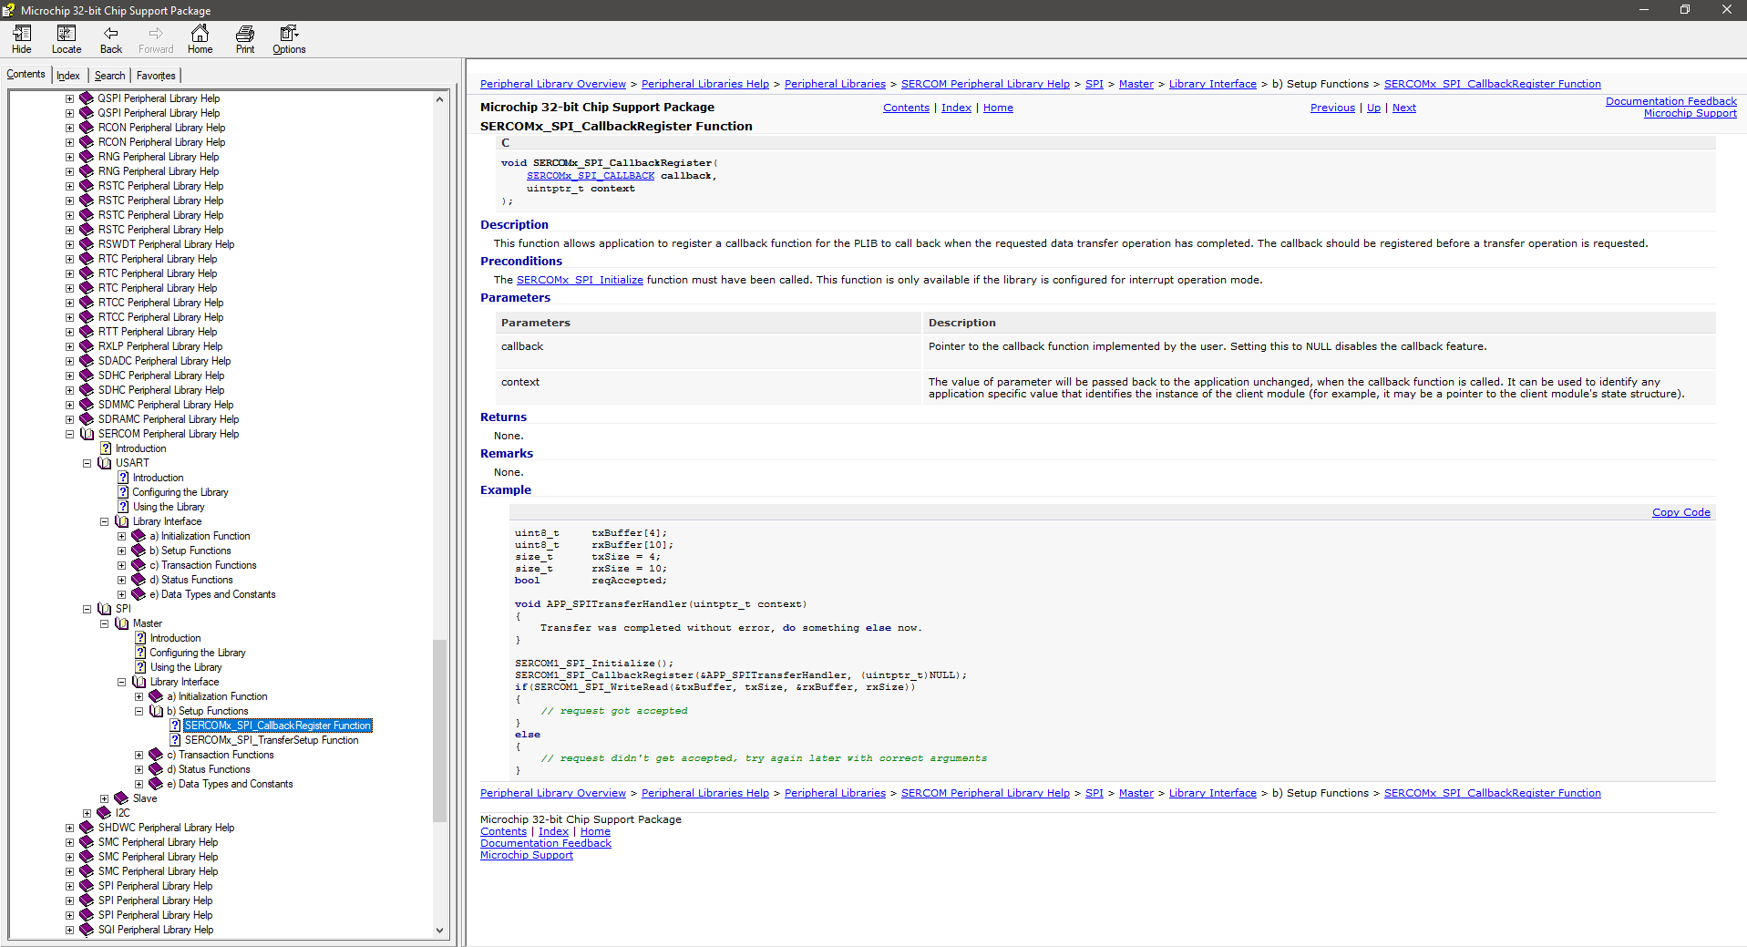Switch to the Favorites tab

[156, 76]
